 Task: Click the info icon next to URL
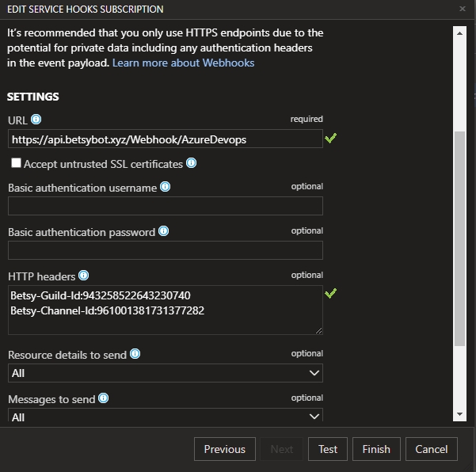point(36,120)
